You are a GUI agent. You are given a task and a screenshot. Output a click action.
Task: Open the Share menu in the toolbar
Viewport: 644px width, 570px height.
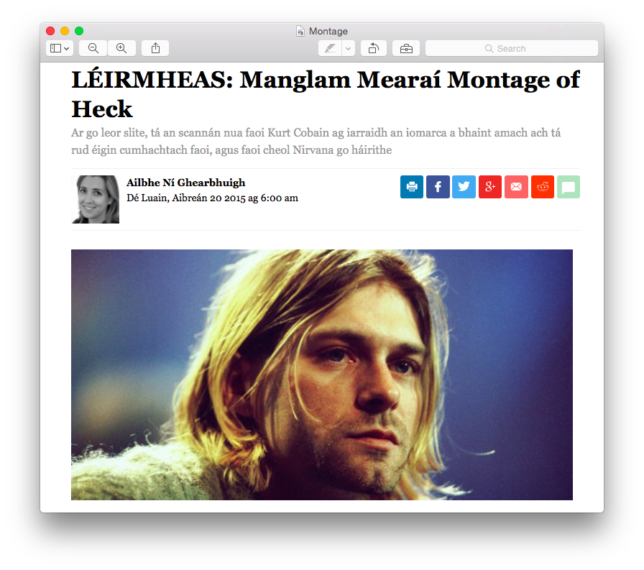point(155,48)
